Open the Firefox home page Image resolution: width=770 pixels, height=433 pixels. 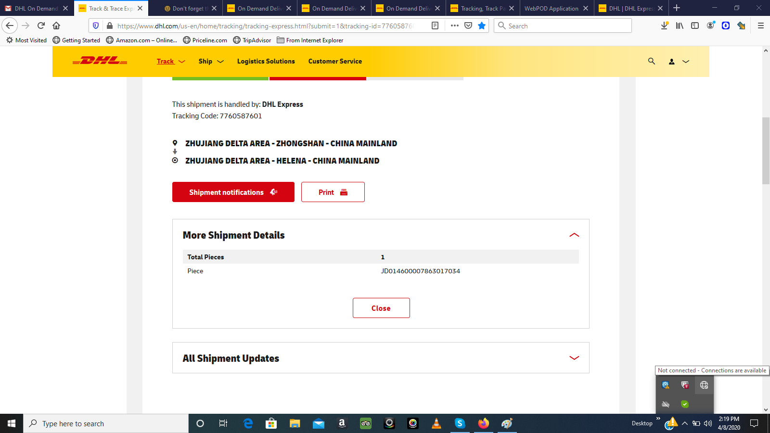click(56, 25)
